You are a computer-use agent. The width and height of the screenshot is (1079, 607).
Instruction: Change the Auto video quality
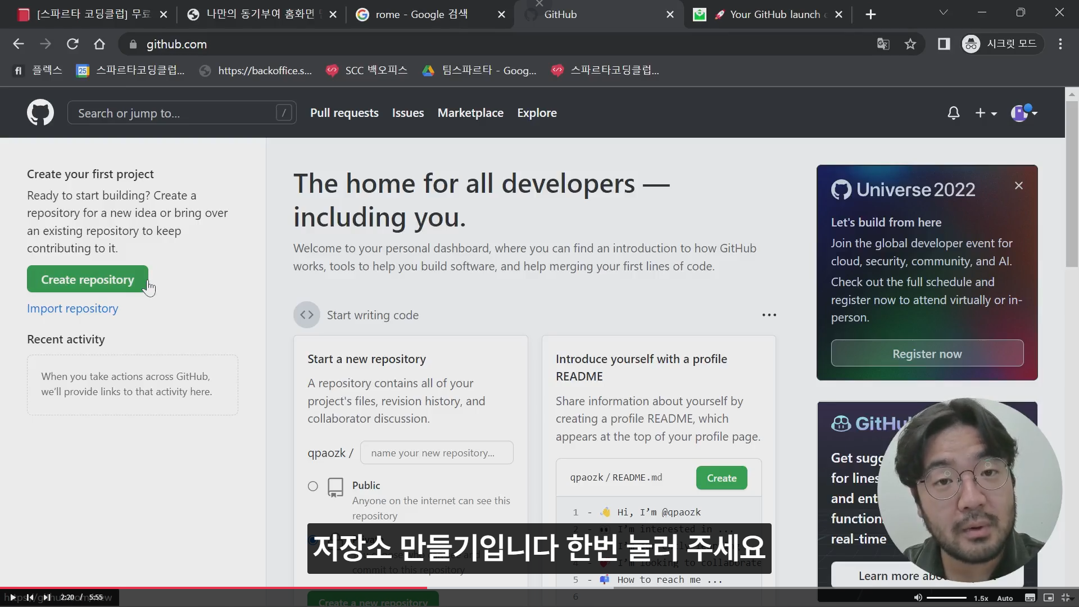click(1005, 598)
